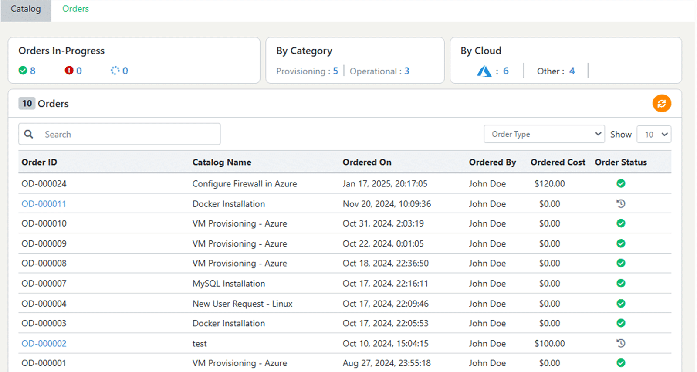
Task: Focus the Search orders input field
Action: pyautogui.click(x=129, y=134)
